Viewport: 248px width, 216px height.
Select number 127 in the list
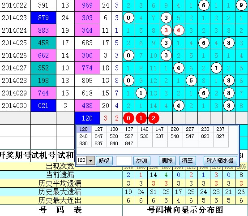point(98,129)
